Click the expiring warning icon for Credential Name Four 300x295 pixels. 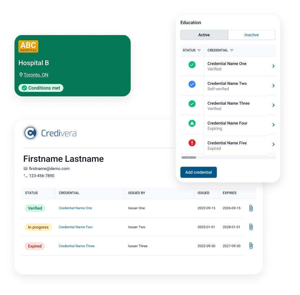click(191, 124)
